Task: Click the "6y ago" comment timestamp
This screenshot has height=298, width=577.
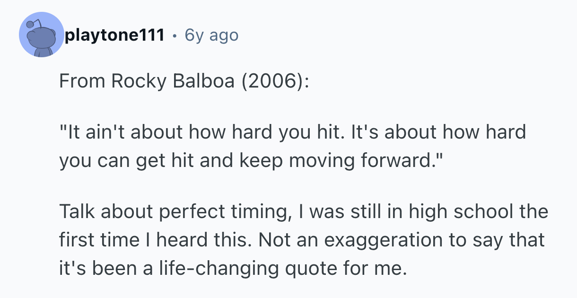Action: pyautogui.click(x=211, y=35)
